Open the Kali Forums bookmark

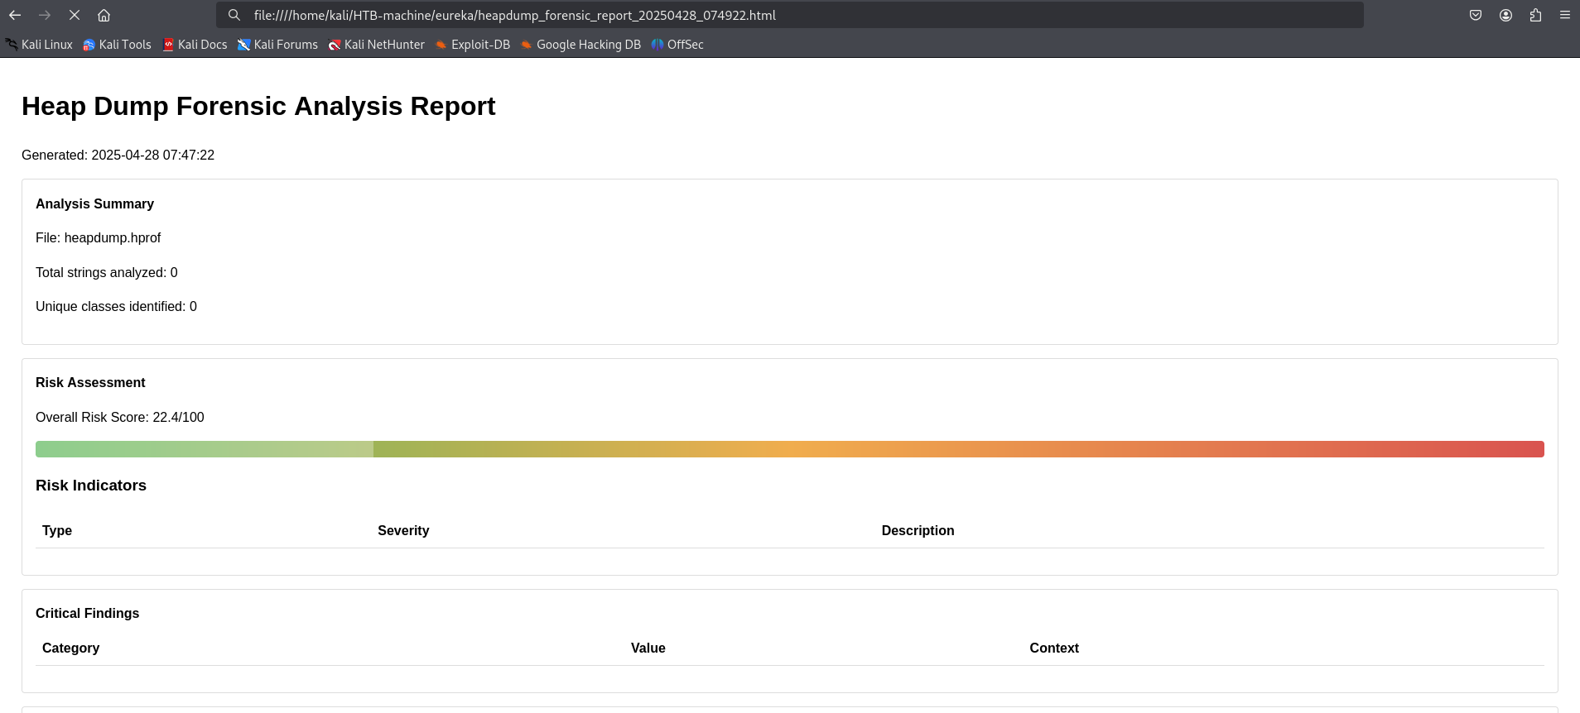[x=277, y=45]
